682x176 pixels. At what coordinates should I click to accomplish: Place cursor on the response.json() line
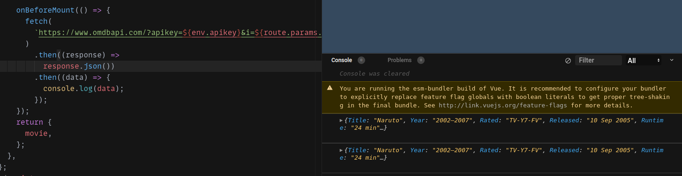[79, 66]
